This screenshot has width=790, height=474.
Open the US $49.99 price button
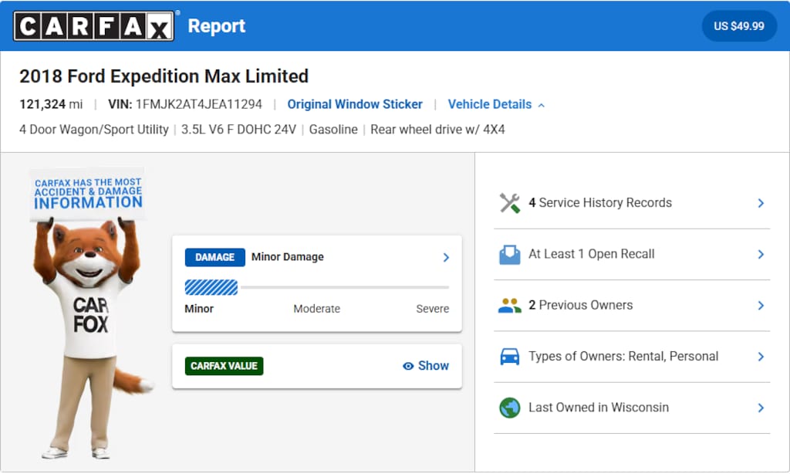click(738, 26)
